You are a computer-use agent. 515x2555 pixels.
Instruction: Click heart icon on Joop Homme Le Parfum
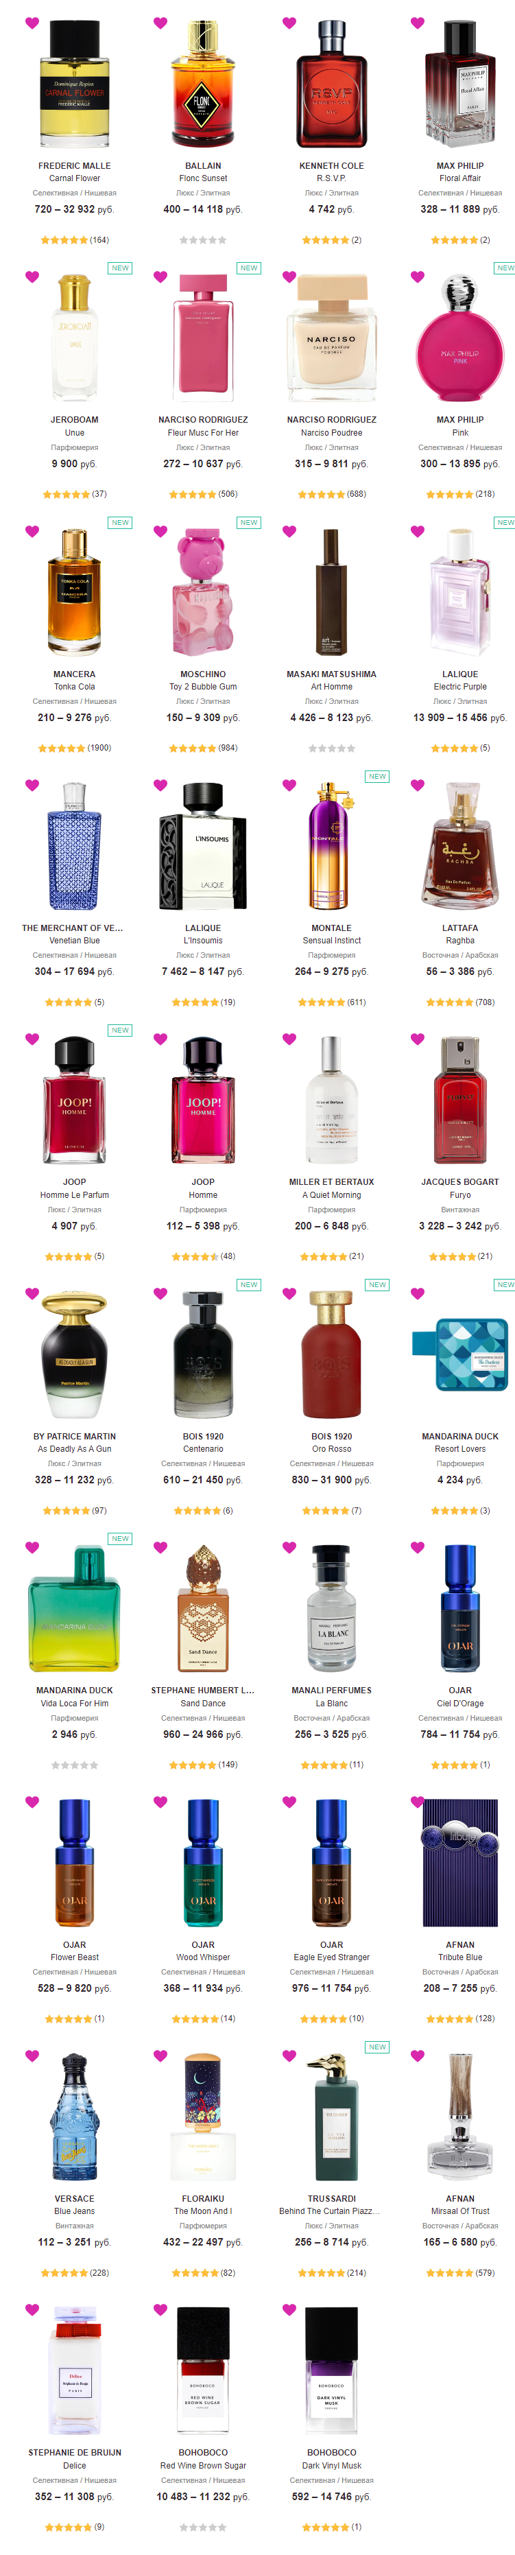click(32, 1039)
